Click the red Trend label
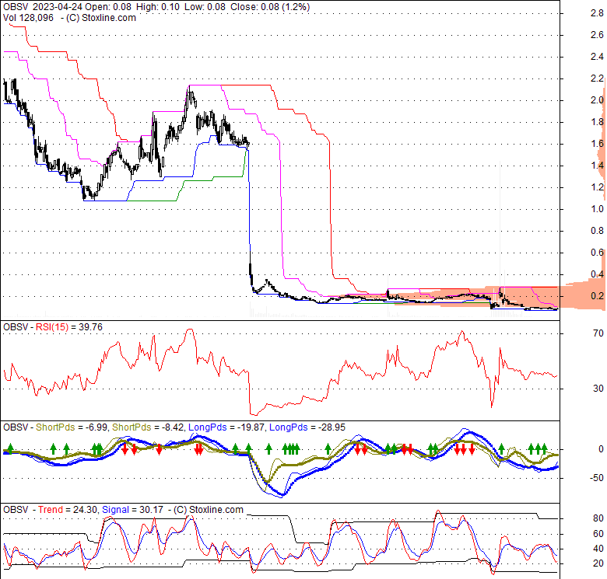 pos(51,509)
